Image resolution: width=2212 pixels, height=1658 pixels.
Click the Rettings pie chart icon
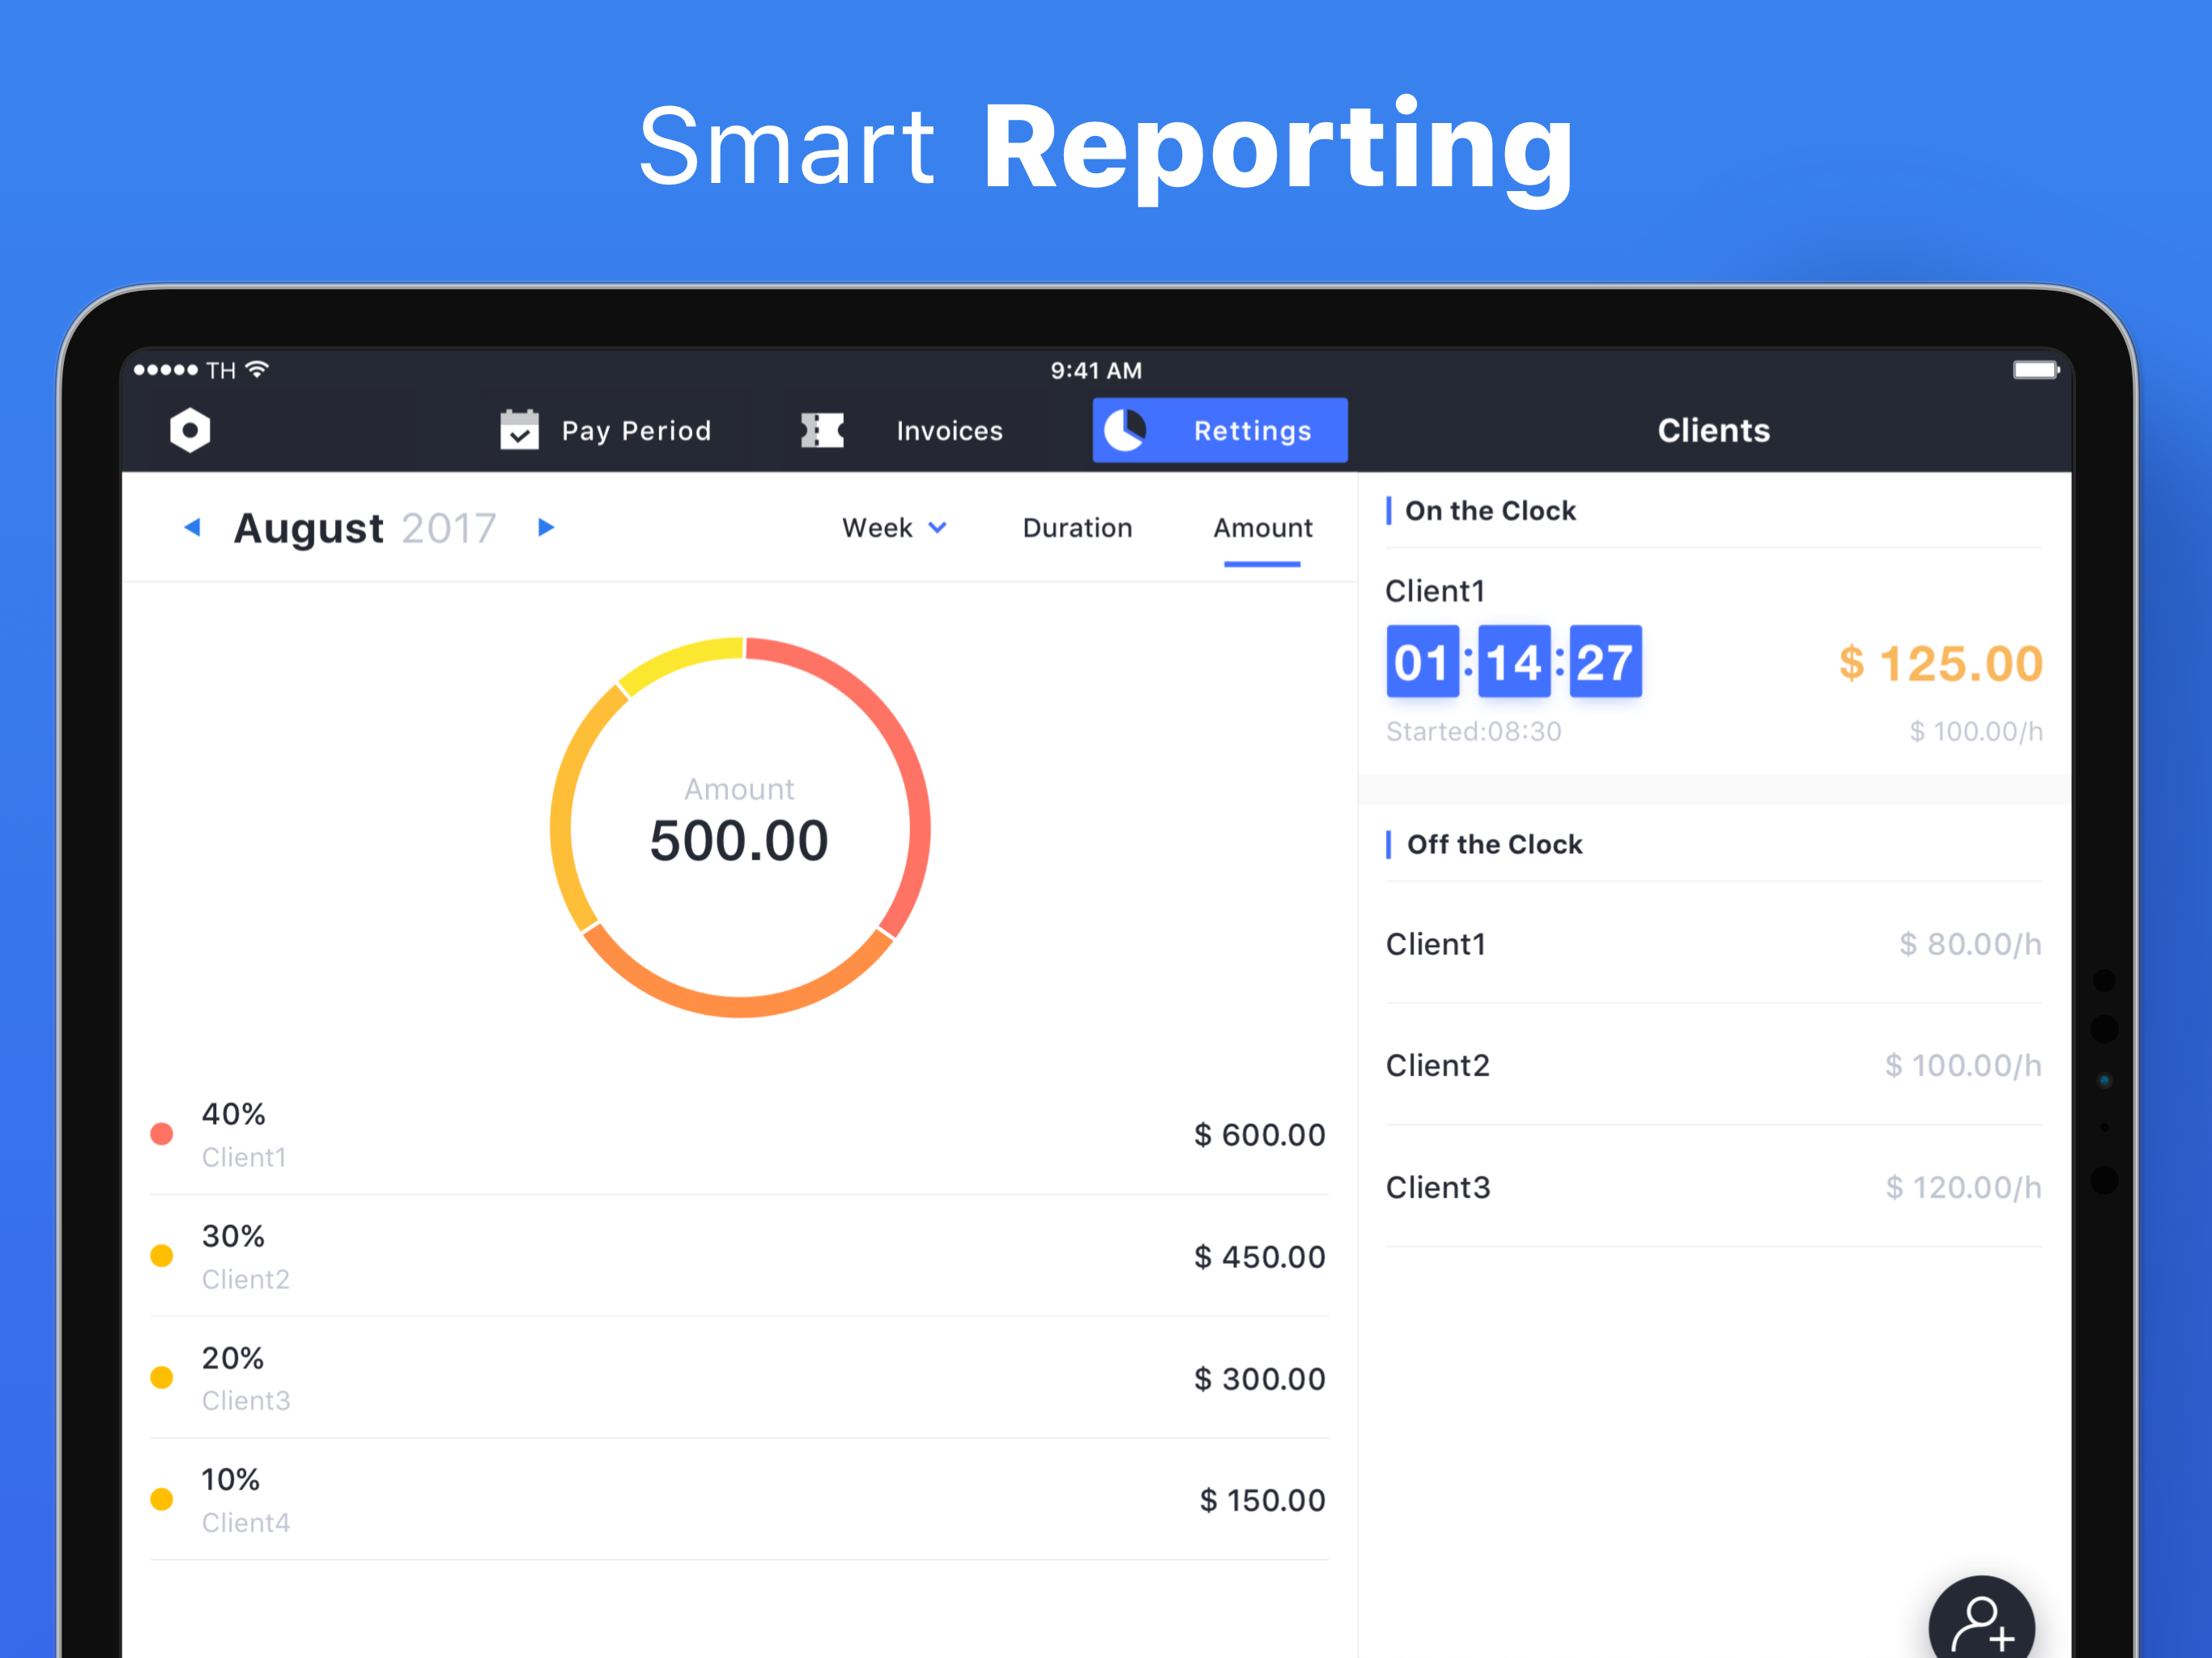[x=1125, y=431]
